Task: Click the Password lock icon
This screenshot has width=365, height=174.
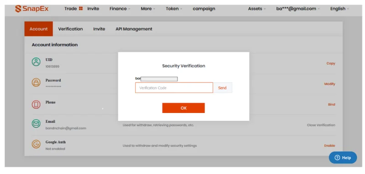Action: point(36,82)
